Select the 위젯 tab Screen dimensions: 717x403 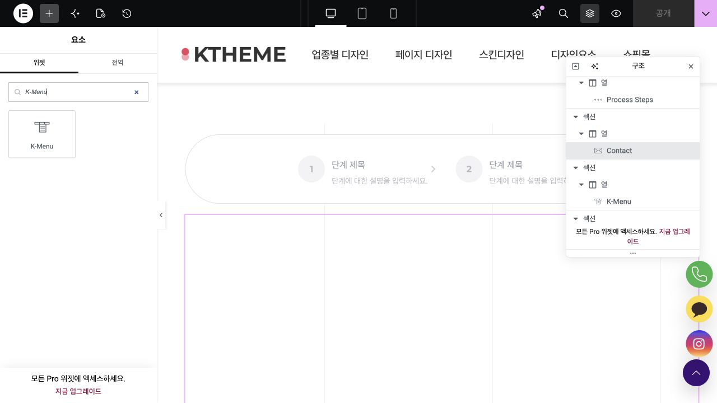39,63
